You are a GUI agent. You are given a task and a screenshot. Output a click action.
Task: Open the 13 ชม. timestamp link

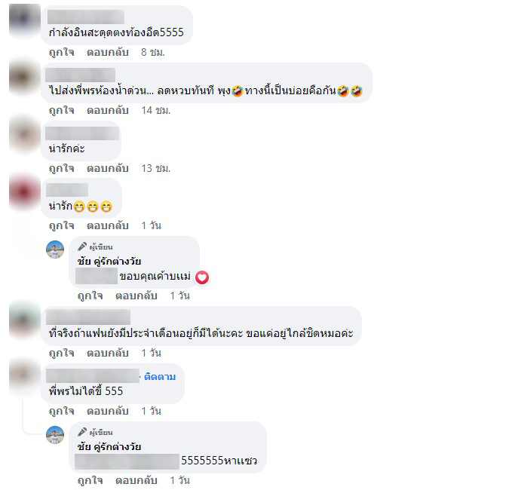click(x=156, y=168)
